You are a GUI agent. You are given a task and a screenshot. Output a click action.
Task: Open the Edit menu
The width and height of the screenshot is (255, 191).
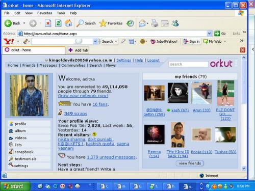[x=17, y=13]
